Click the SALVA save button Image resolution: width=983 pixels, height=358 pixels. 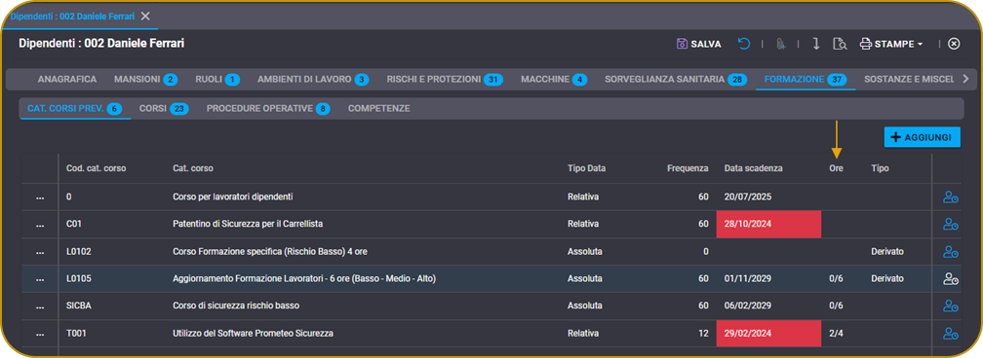(699, 44)
